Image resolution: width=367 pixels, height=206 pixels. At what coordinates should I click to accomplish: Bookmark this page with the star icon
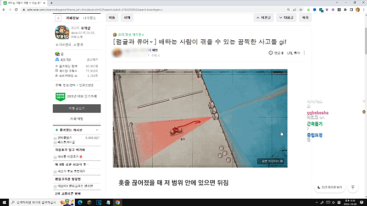(x=301, y=10)
